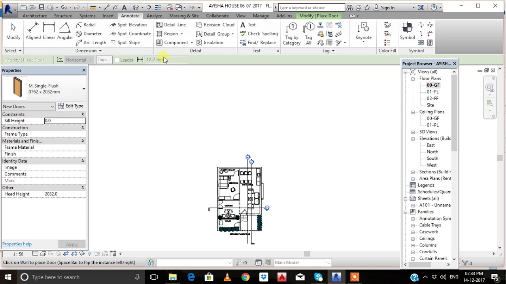Collapse the Constraints properties section
Viewport: 506px width, 284px height.
tap(83, 114)
